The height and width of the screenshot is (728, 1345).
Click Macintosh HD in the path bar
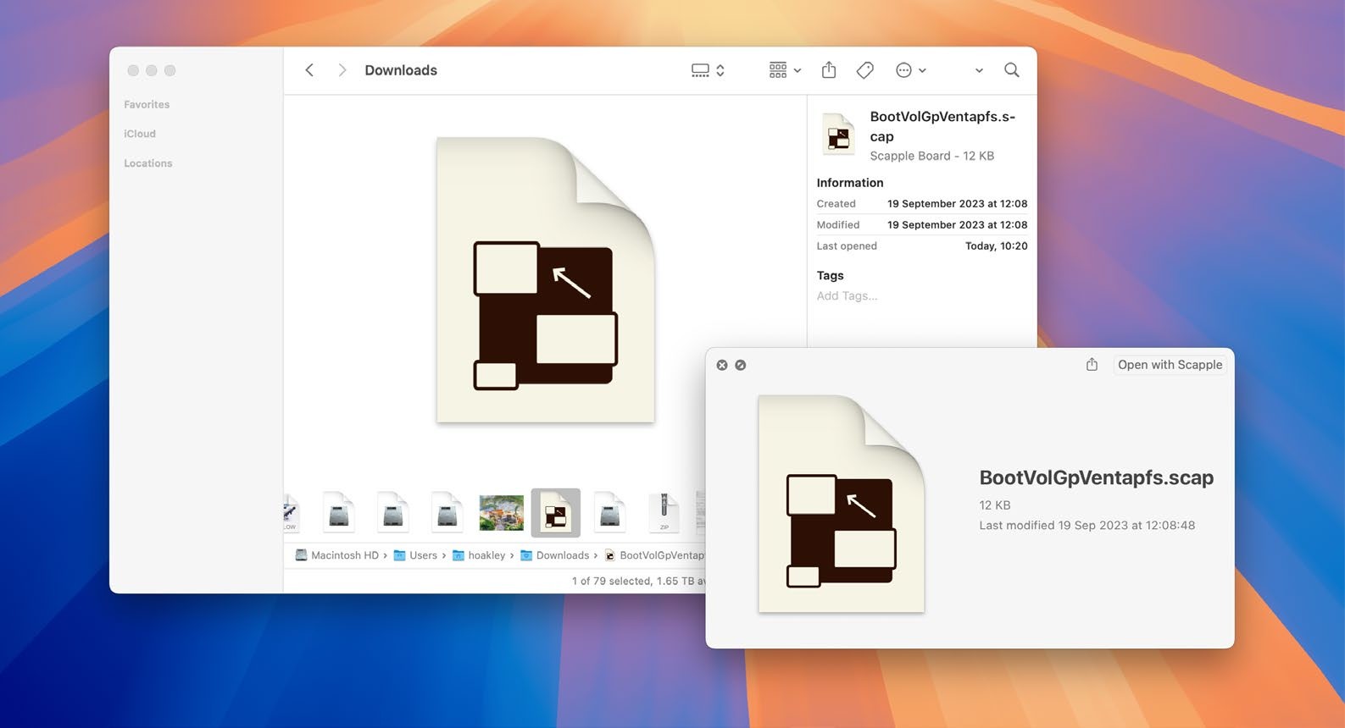pyautogui.click(x=336, y=555)
